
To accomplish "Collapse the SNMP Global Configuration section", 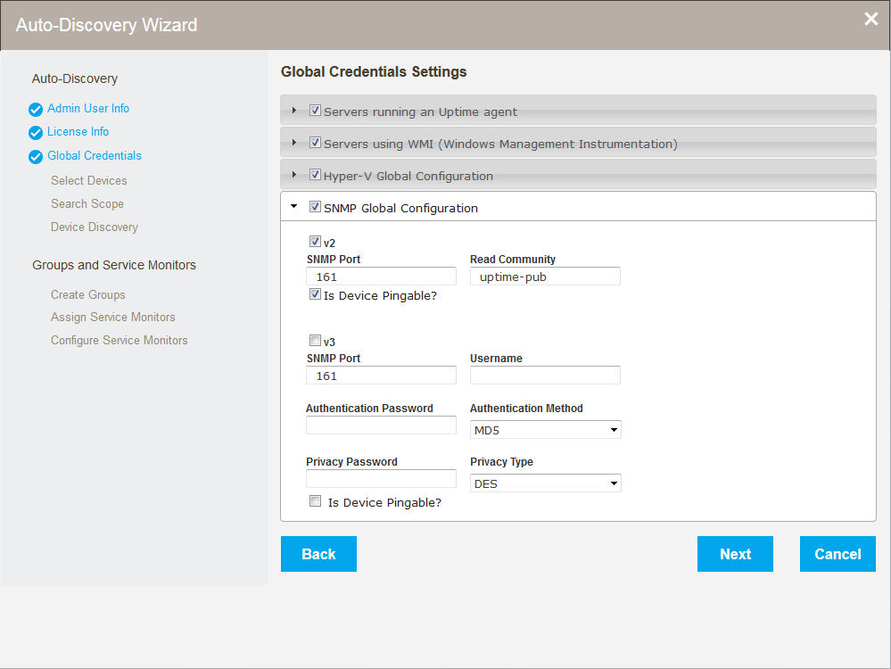I will point(293,207).
